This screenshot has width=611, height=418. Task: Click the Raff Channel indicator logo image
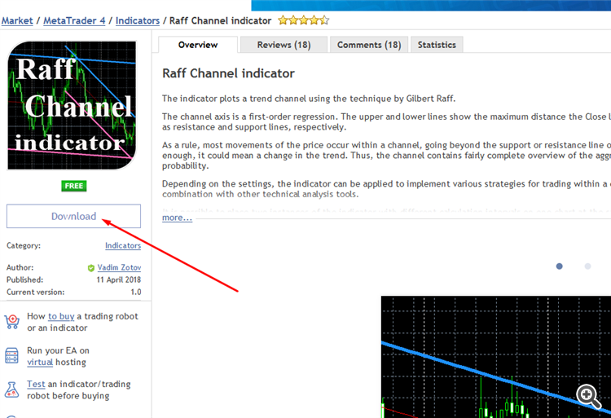click(72, 105)
